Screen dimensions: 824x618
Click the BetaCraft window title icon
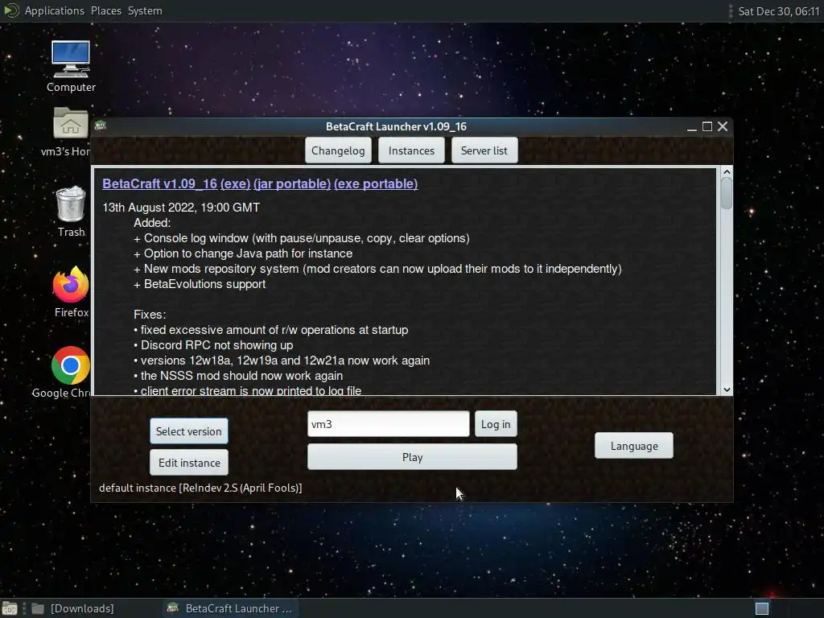(x=101, y=126)
